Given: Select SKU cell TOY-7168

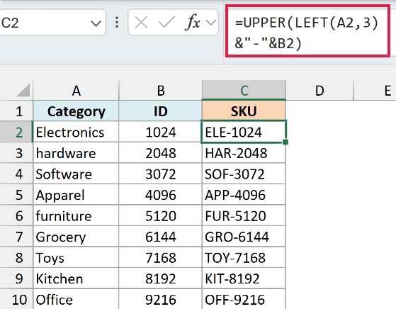Looking at the screenshot, I should (x=244, y=257).
